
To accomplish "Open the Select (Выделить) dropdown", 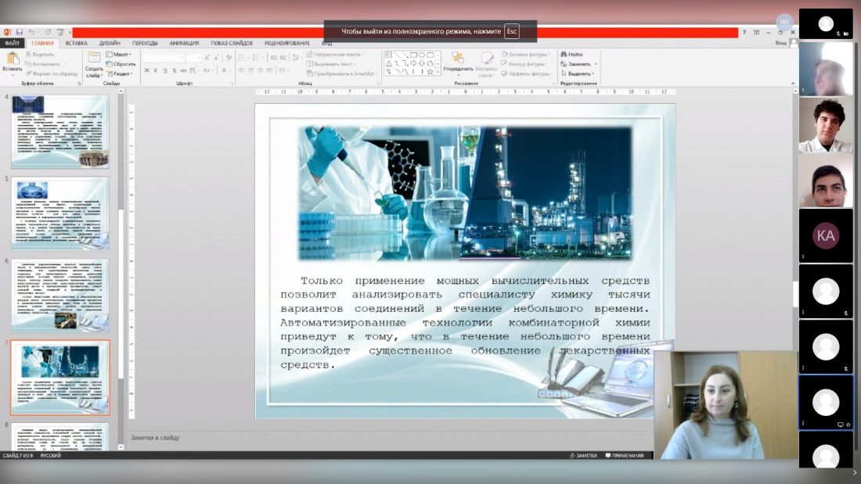I will click(578, 73).
